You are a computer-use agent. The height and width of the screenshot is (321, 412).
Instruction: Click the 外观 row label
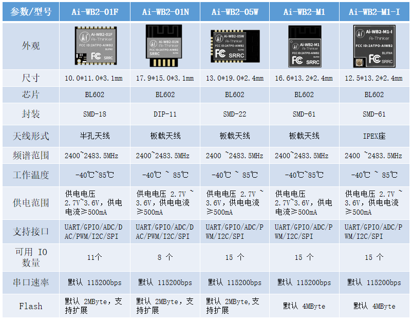31,46
